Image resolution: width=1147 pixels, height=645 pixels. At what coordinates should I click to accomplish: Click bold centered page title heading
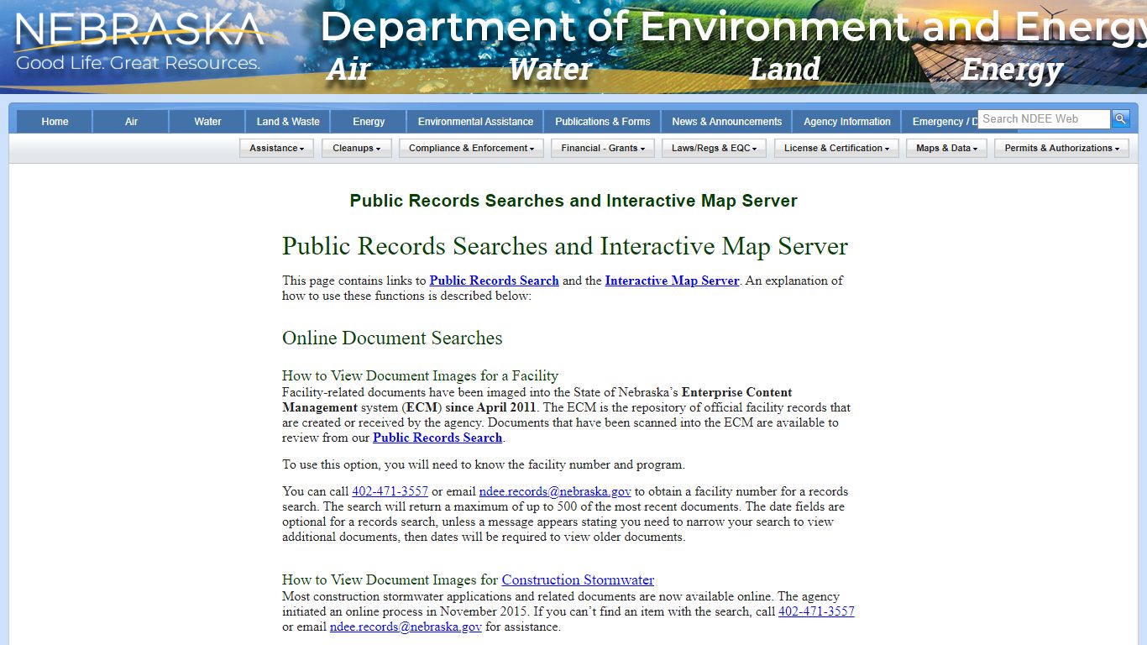click(573, 201)
